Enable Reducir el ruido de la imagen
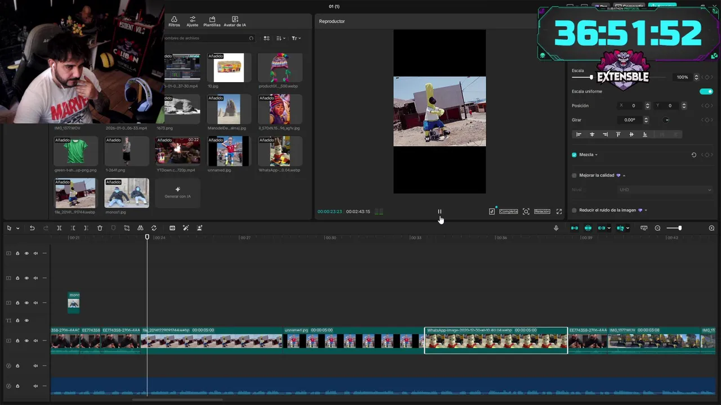This screenshot has width=721, height=405. pos(574,210)
